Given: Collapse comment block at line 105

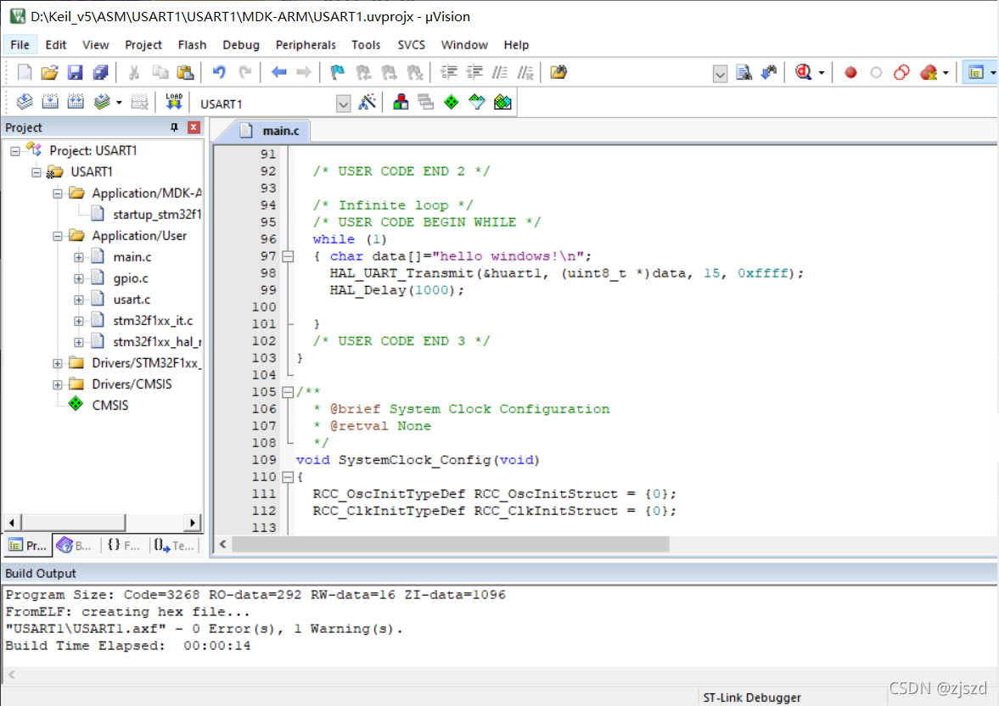Looking at the screenshot, I should (288, 393).
